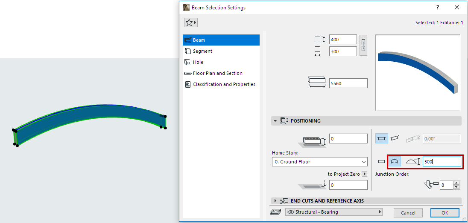This screenshot has width=468, height=223.
Task: Click the beam length field 5560
Action: 348,83
